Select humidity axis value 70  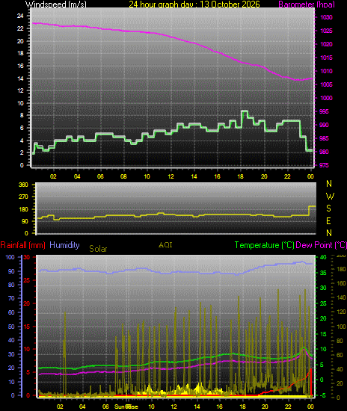(11, 298)
